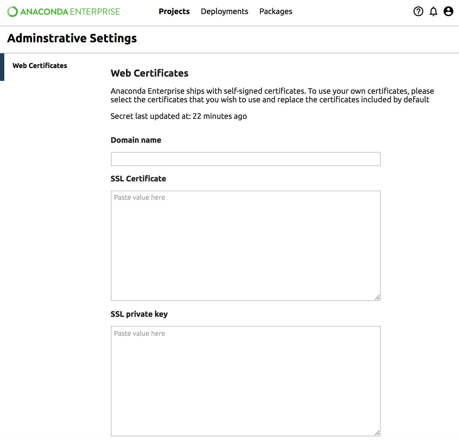This screenshot has height=440, width=459.
Task: Click the SSL Certificate field label
Action: tap(138, 179)
